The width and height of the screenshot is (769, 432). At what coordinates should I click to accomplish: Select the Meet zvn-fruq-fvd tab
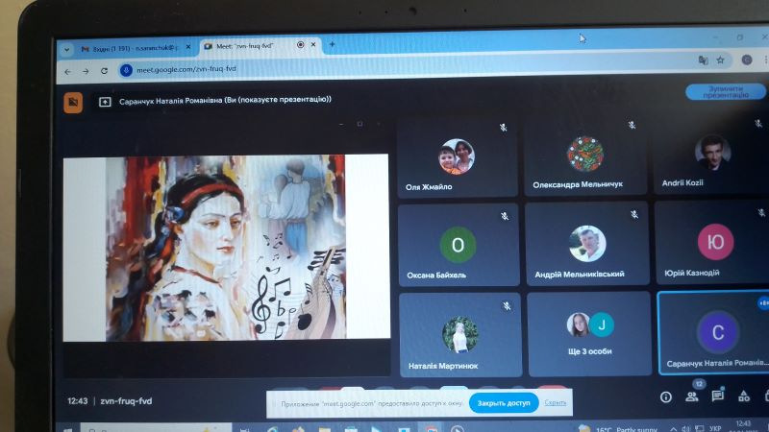click(x=244, y=46)
